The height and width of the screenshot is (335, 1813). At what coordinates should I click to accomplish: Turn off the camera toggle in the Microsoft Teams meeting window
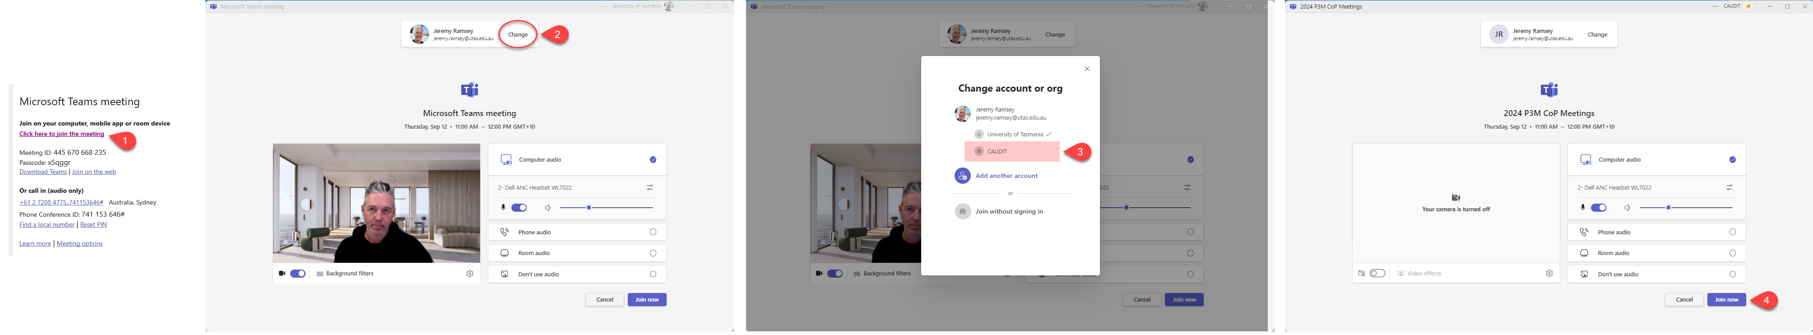click(298, 274)
